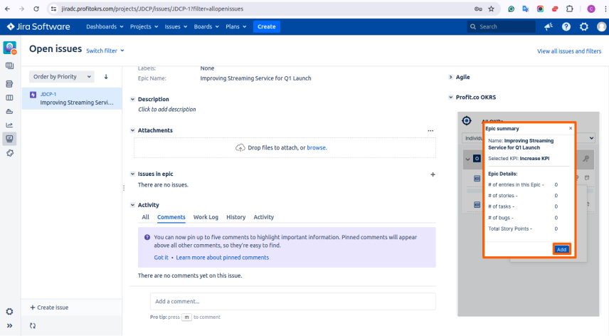Select Improving Streaming Servi… issue row
Viewport: 609px width, 336px height.
pos(72,98)
